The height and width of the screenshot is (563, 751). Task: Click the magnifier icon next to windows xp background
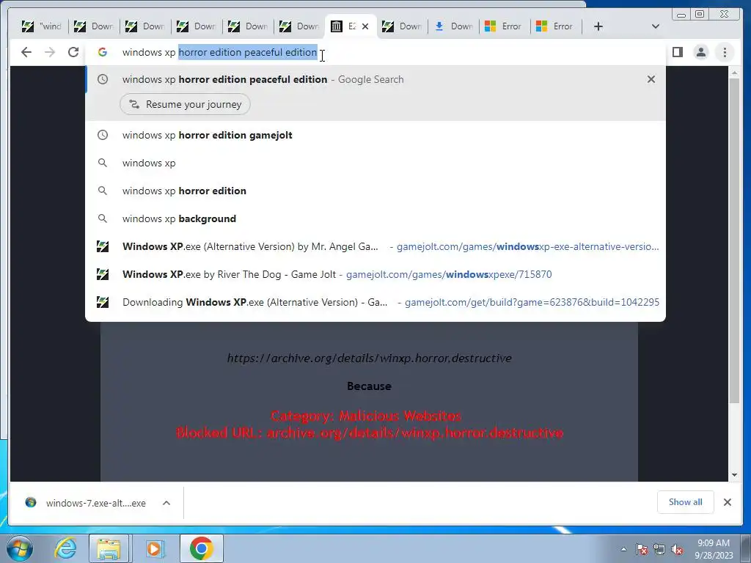[103, 218]
